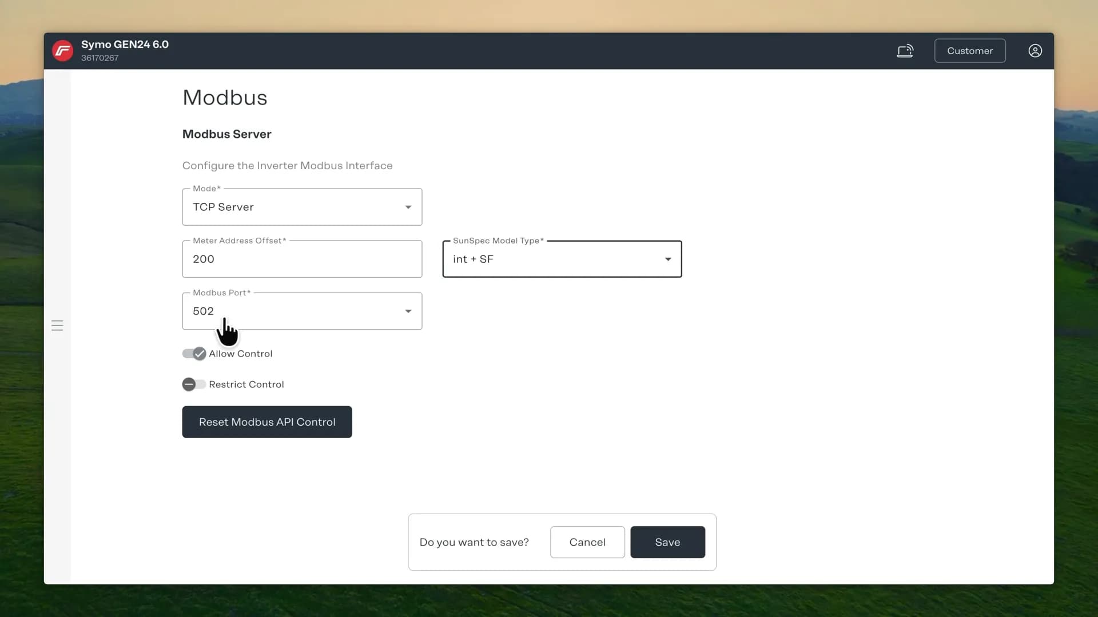Expand the Mode dropdown arrow
The width and height of the screenshot is (1098, 617).
coord(408,207)
